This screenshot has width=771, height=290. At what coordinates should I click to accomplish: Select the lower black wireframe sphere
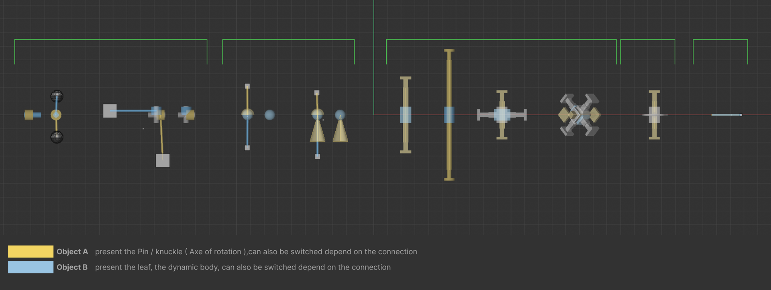click(x=57, y=137)
